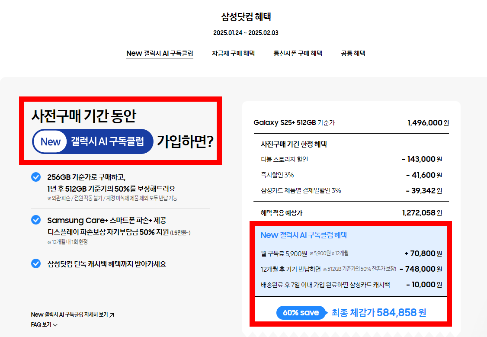Click New 갤럭시 AI 구독클럽 혜택 heading
487x337 pixels.
[x=304, y=235]
